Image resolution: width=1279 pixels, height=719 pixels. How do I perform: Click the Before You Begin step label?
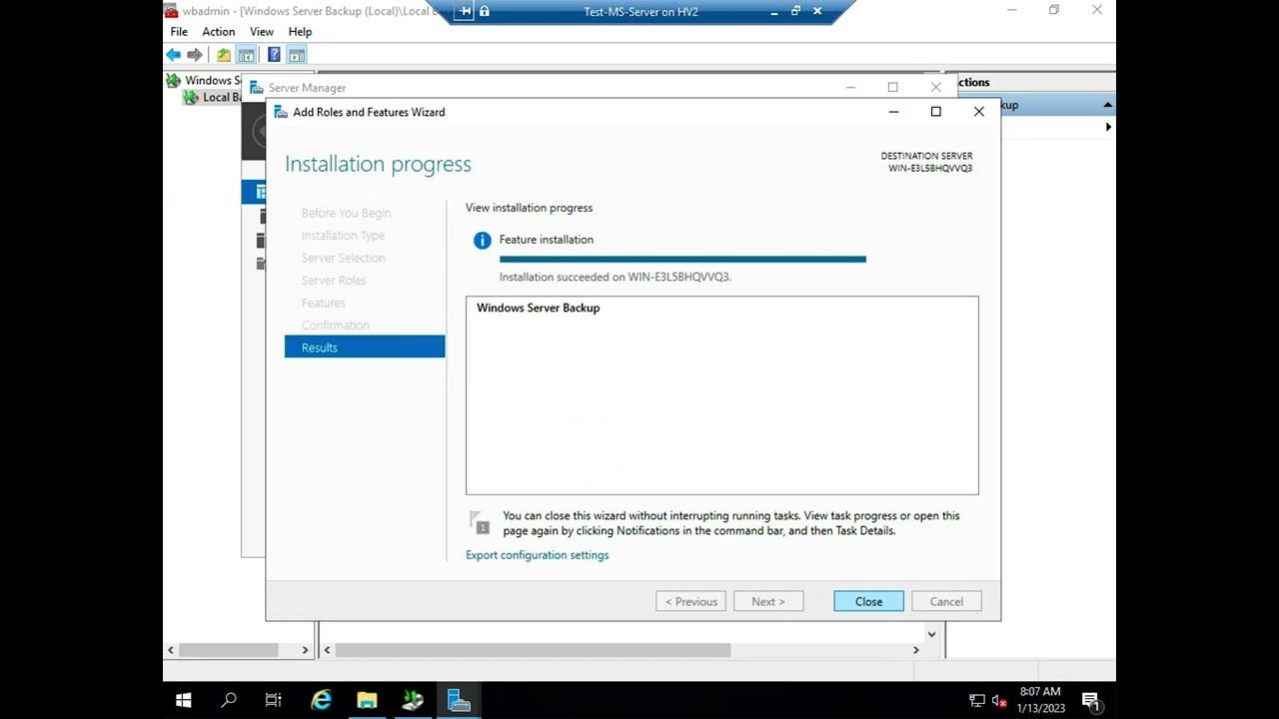click(346, 213)
